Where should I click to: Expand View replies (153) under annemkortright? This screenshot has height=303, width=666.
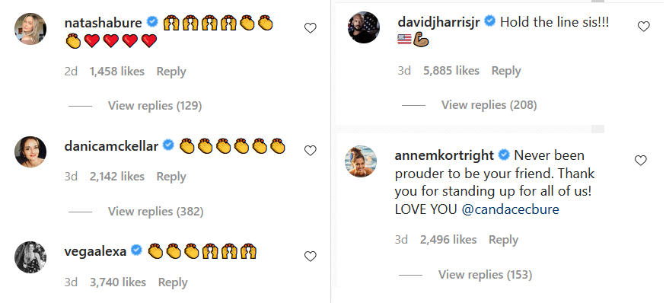point(485,275)
